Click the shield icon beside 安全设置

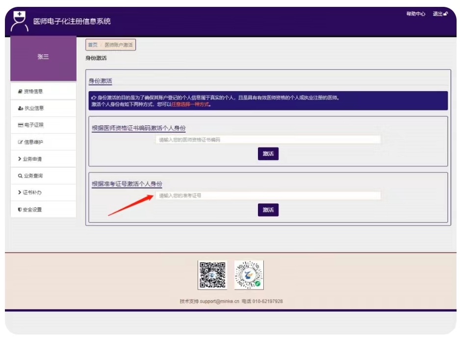pos(20,210)
